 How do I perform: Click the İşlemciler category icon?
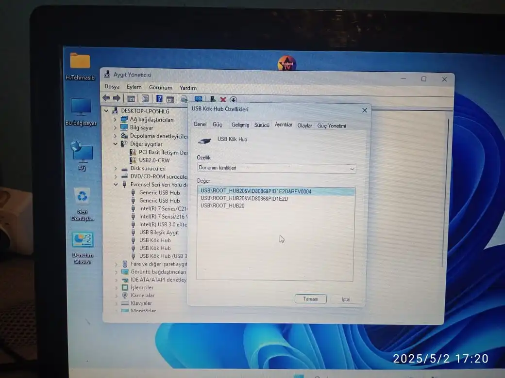point(125,287)
